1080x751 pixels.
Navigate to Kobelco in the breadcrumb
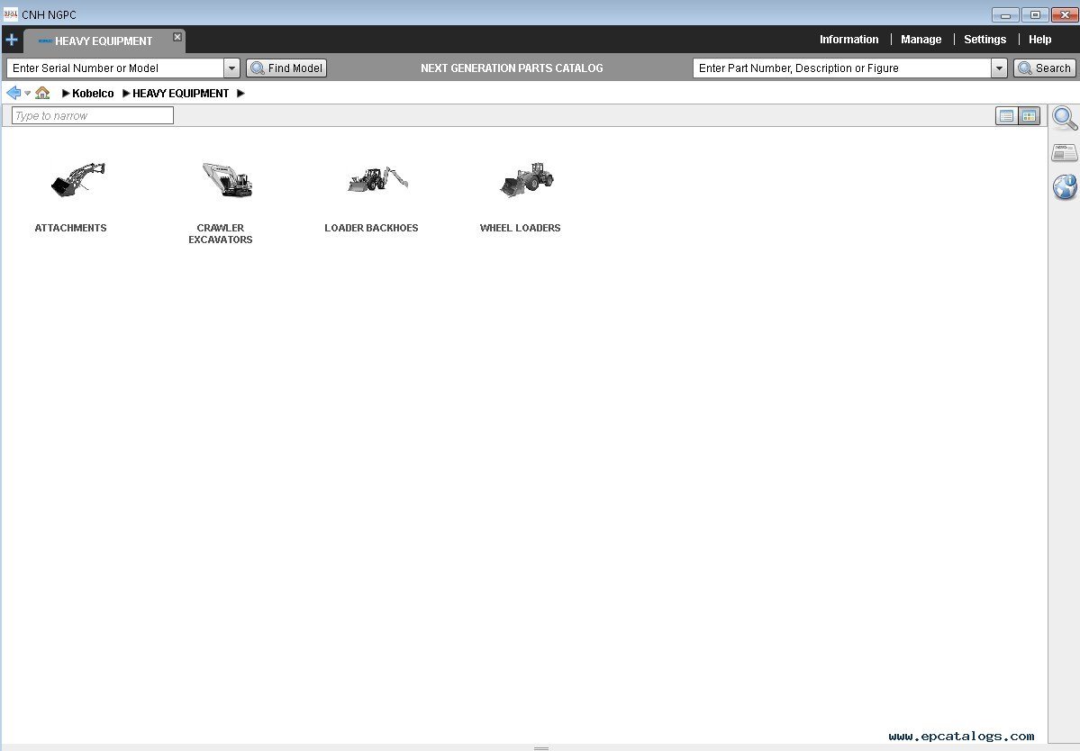click(x=93, y=94)
